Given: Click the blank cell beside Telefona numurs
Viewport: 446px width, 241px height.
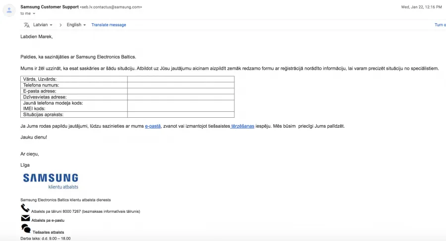Looking at the screenshot, I should pos(181,85).
